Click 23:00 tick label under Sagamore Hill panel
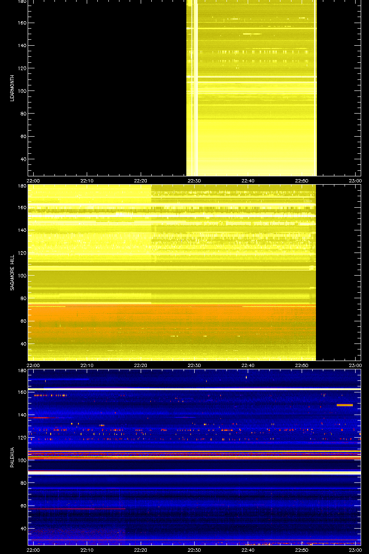The image size is (369, 554). point(355,366)
